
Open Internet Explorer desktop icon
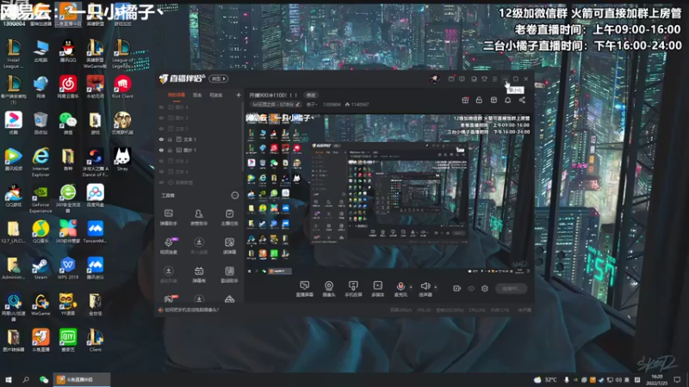click(x=40, y=163)
